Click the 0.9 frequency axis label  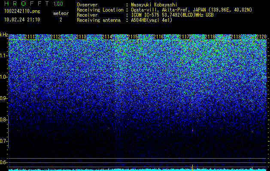tap(3, 98)
